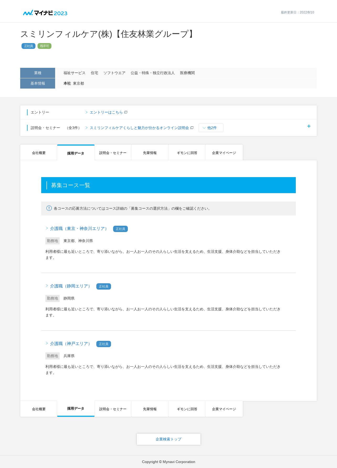Click Copyright © Mynavi Corporation footer text
The height and width of the screenshot is (468, 337).
tap(168, 462)
